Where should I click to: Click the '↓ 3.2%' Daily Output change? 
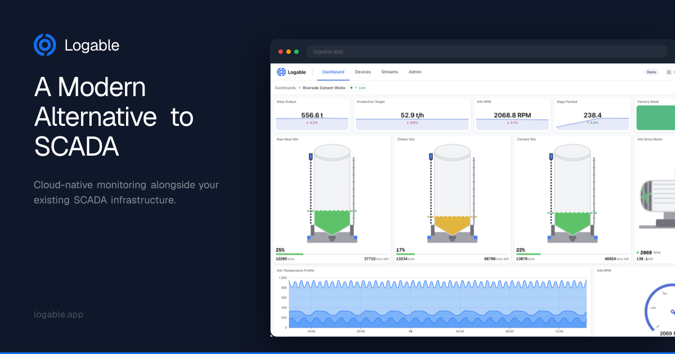(312, 122)
